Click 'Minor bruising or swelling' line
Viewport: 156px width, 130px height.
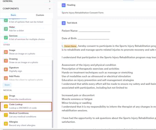[77, 103]
